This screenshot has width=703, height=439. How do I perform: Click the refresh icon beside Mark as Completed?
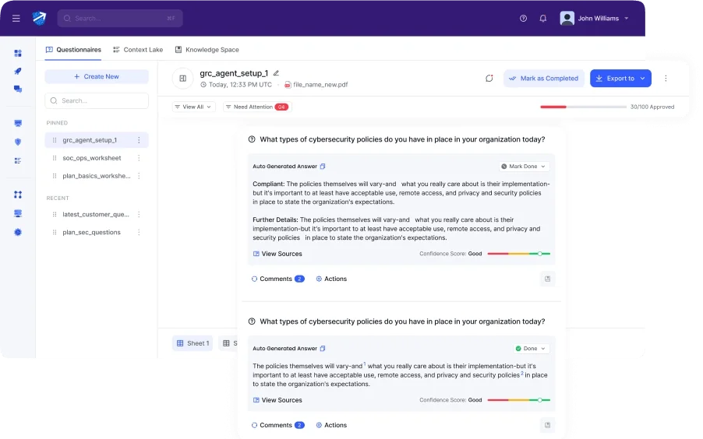point(489,79)
